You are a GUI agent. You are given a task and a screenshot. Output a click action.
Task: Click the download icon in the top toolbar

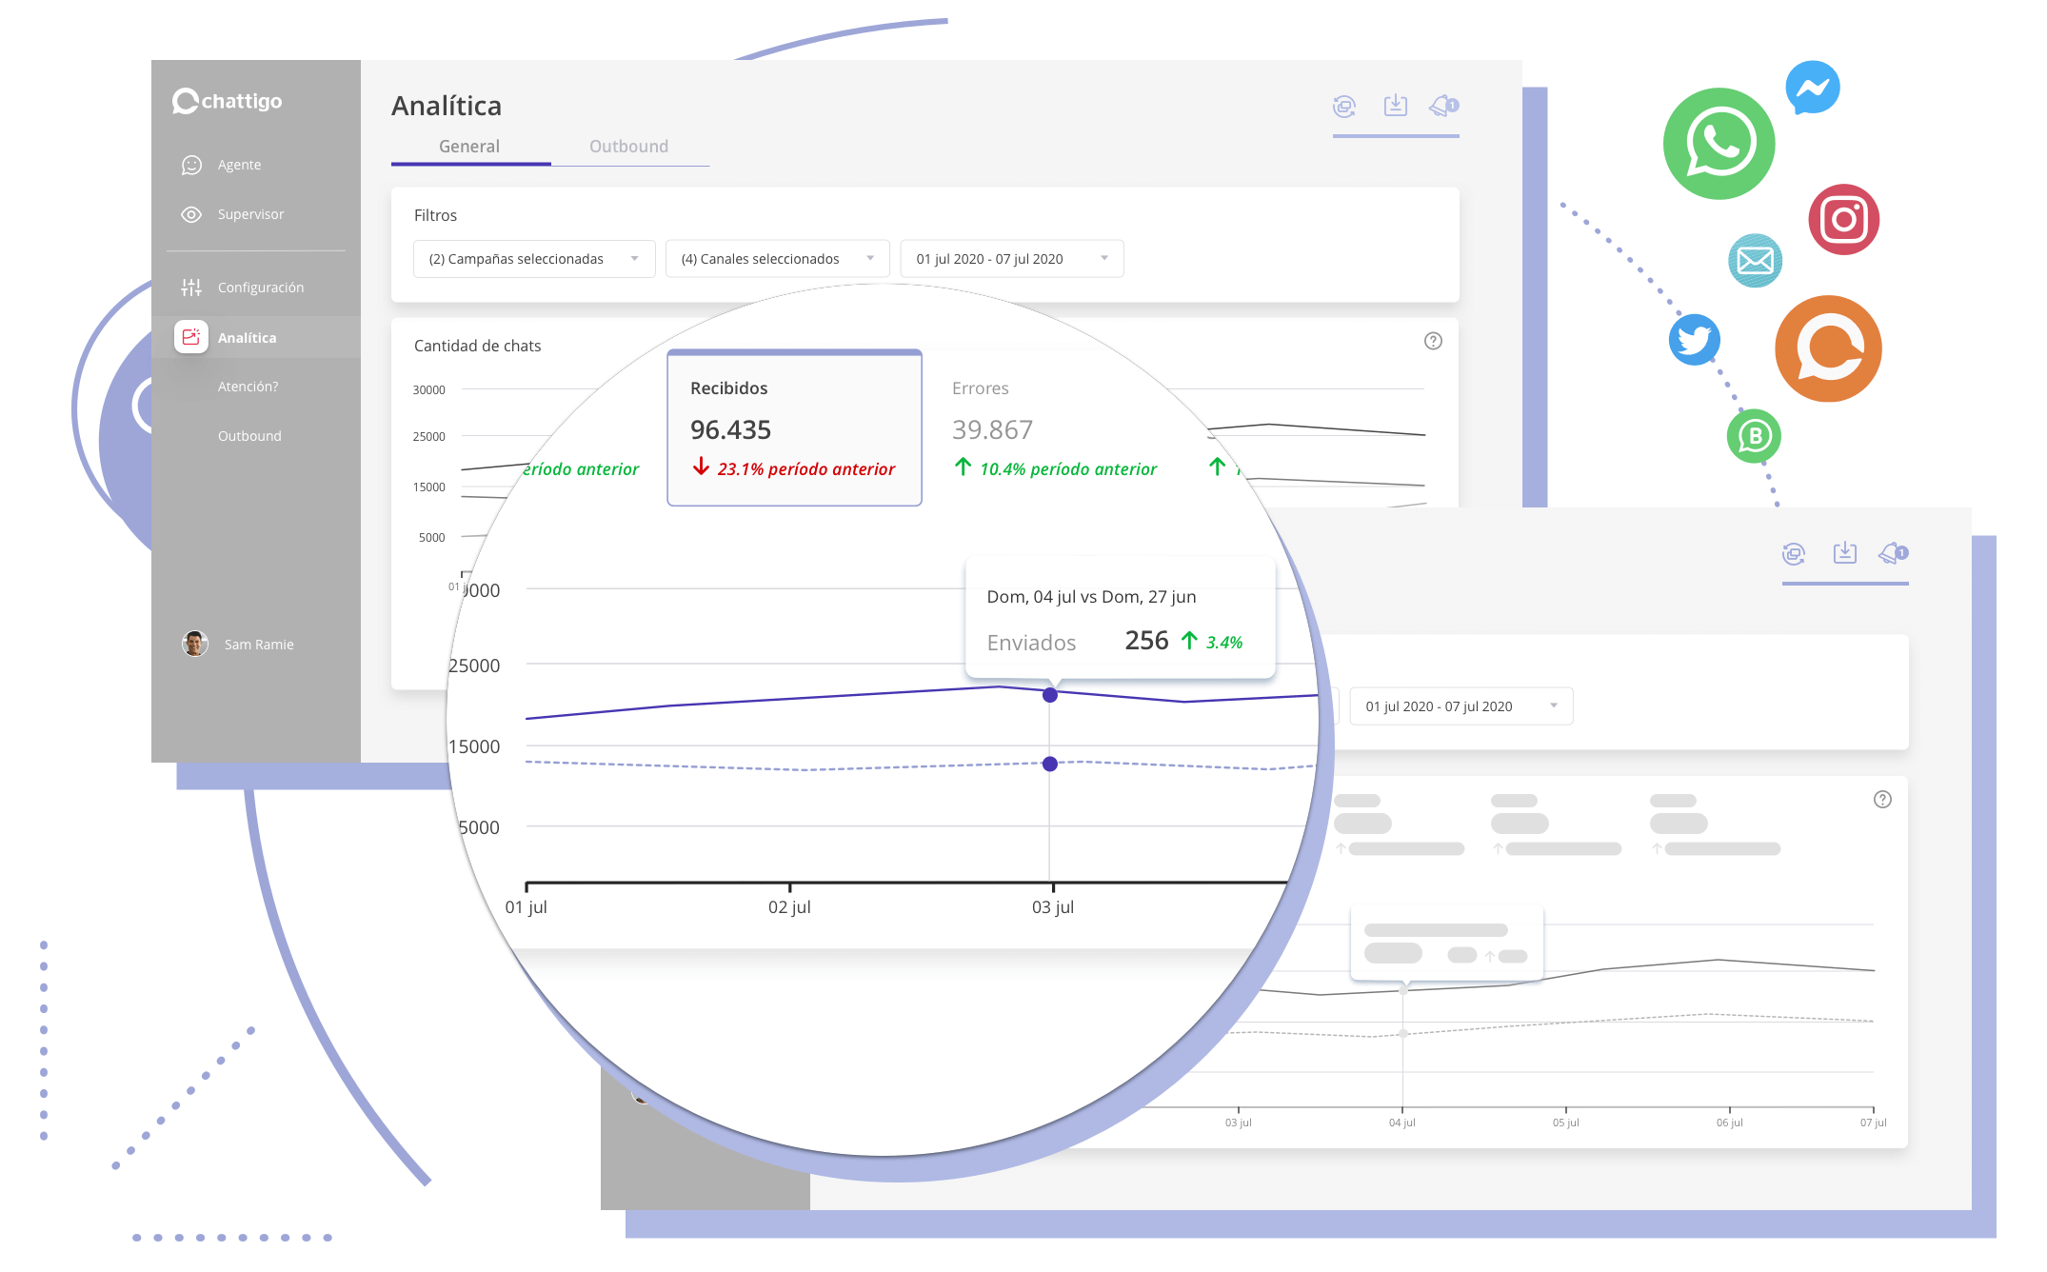coord(1395,105)
